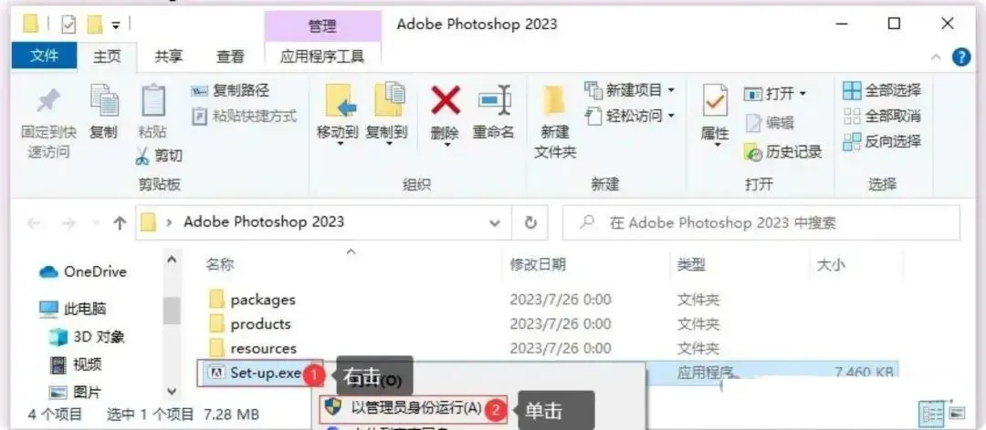
Task: Sort by the 大小 column header
Action: (830, 265)
